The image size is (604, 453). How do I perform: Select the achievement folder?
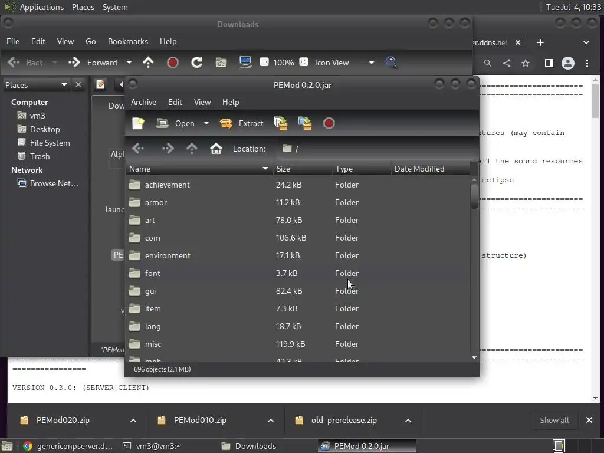tap(298, 185)
